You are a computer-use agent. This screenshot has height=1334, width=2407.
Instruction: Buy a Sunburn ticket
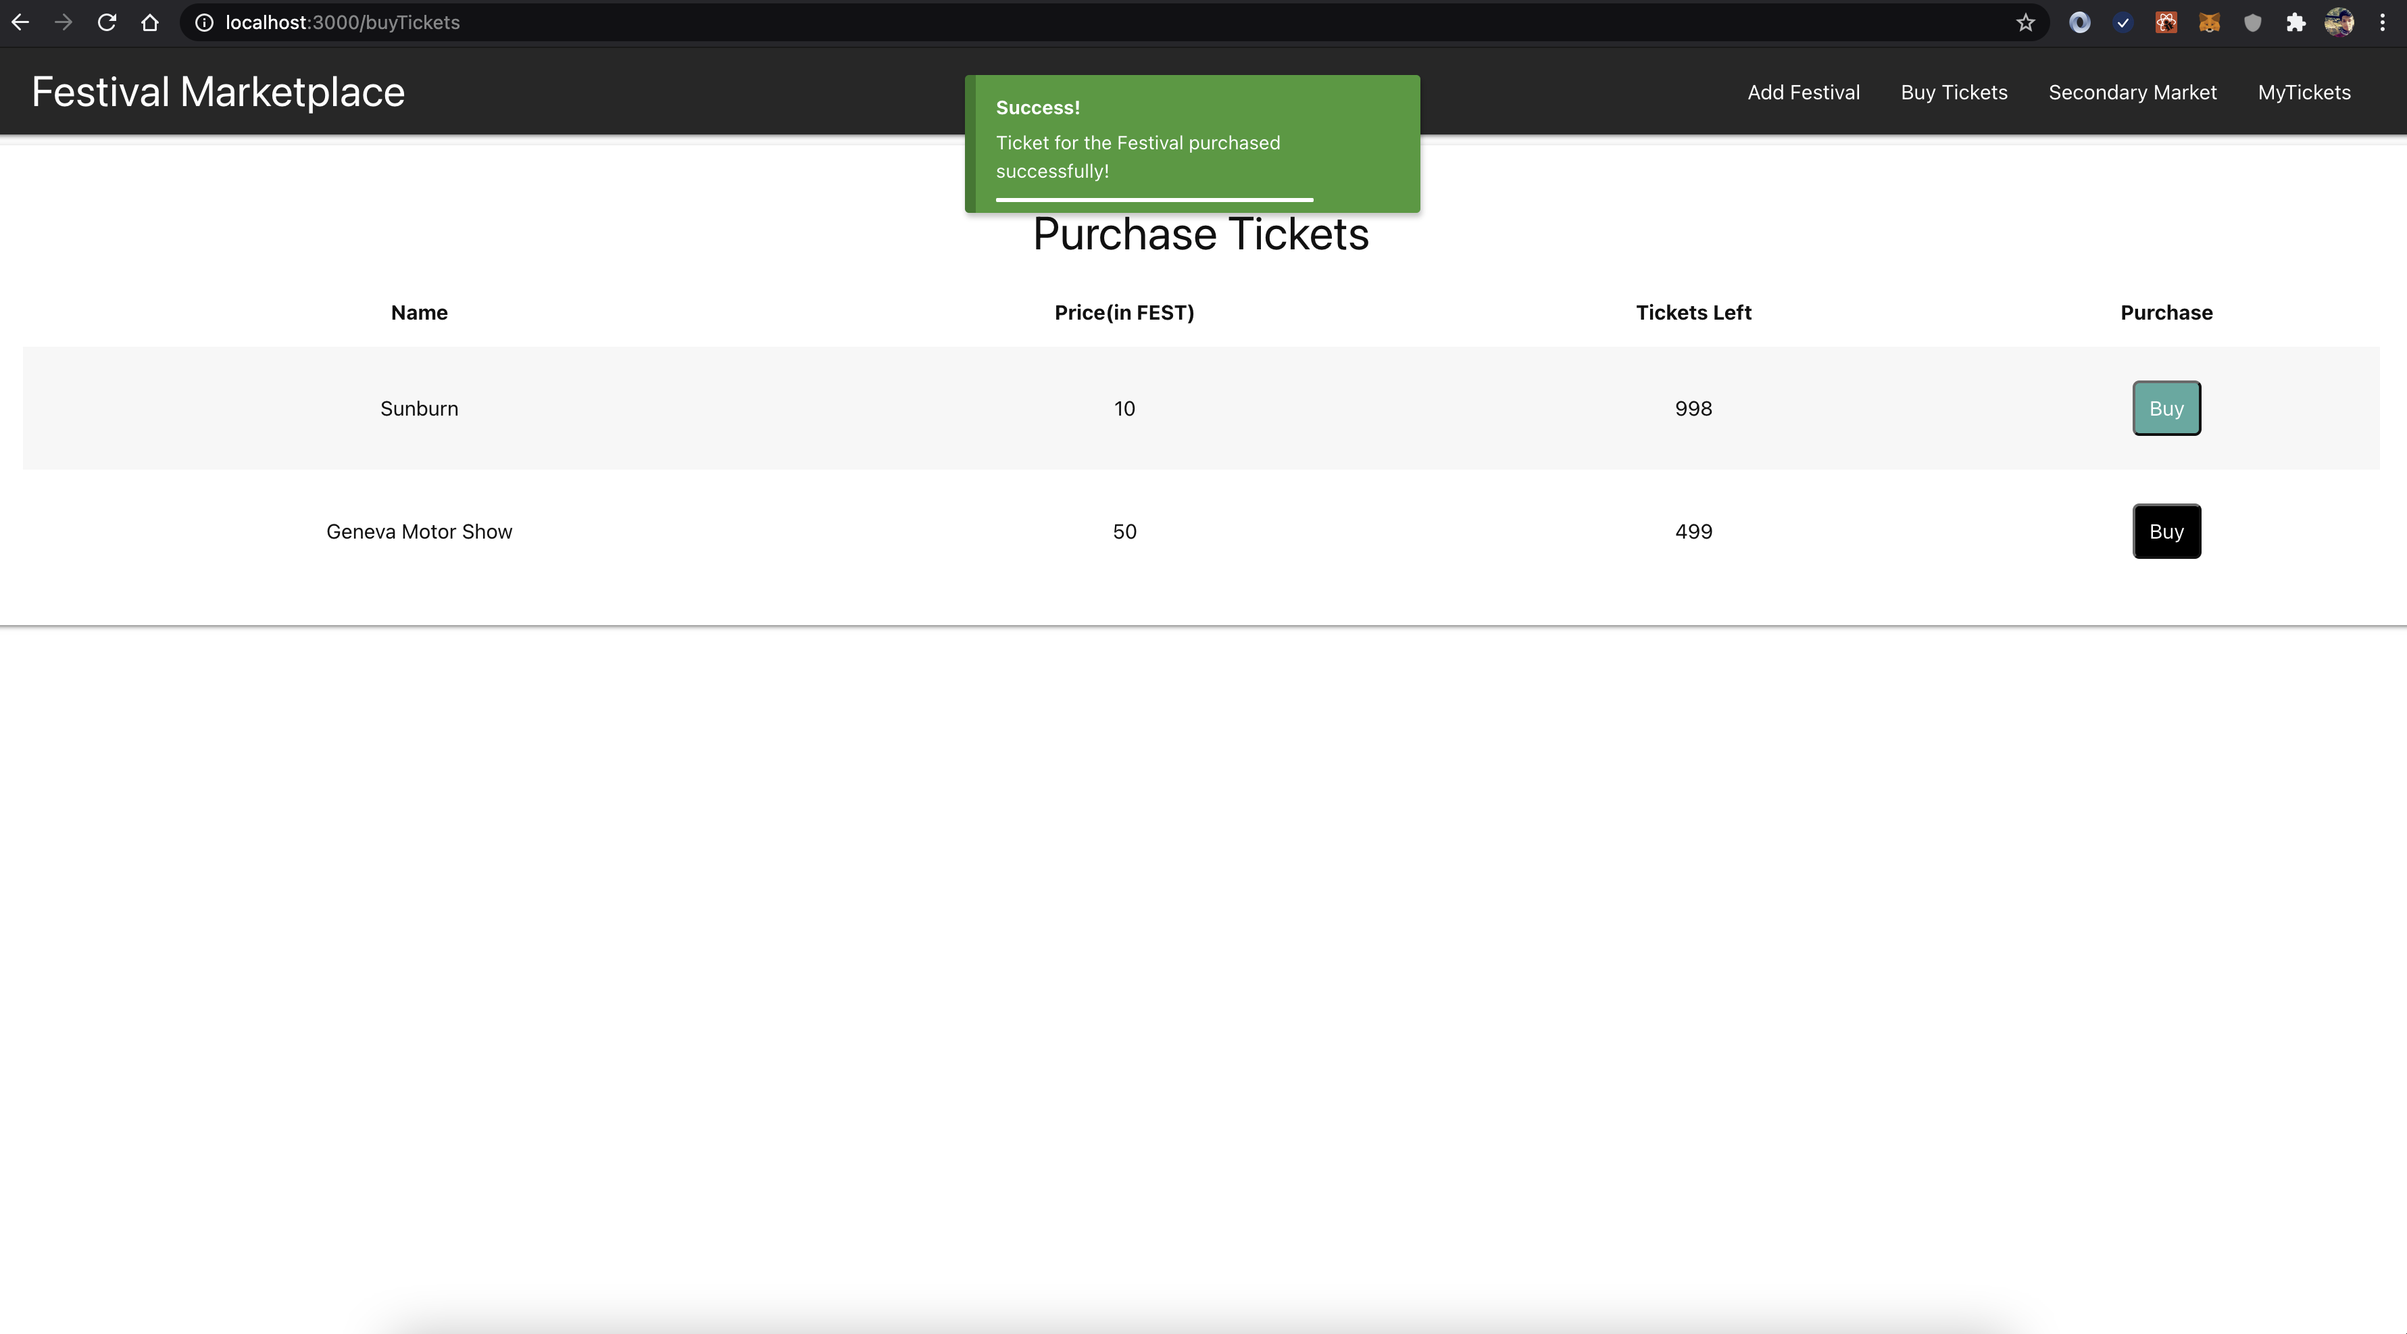tap(2166, 408)
